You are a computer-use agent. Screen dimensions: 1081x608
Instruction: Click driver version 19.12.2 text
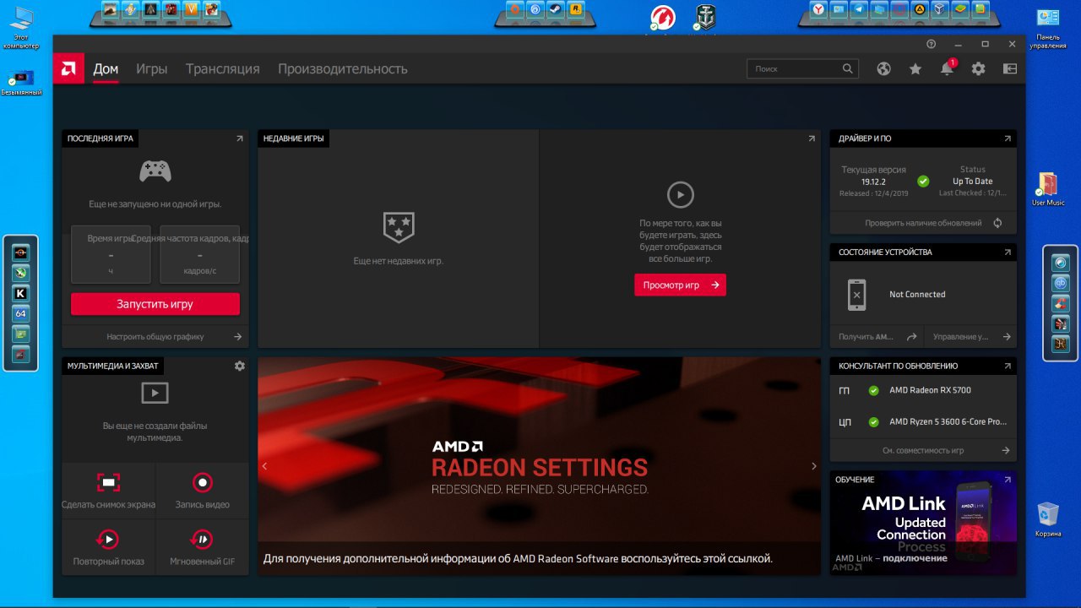(x=873, y=181)
